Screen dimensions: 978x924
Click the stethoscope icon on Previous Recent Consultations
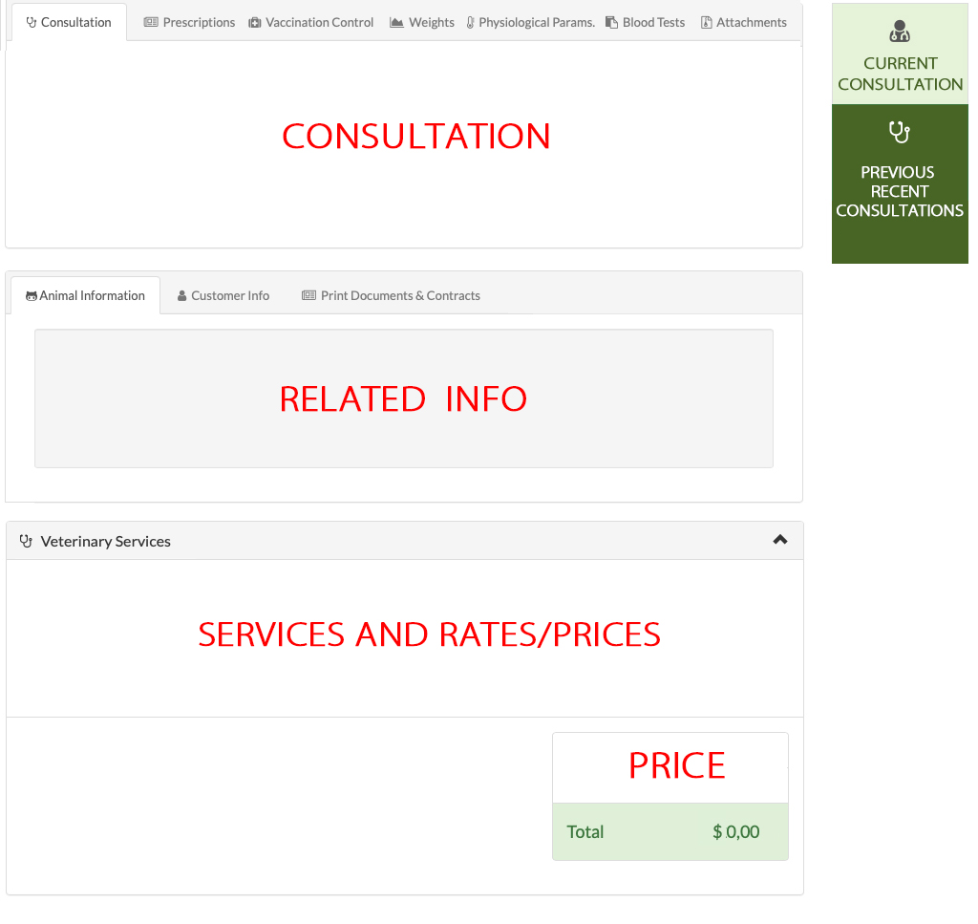(900, 132)
